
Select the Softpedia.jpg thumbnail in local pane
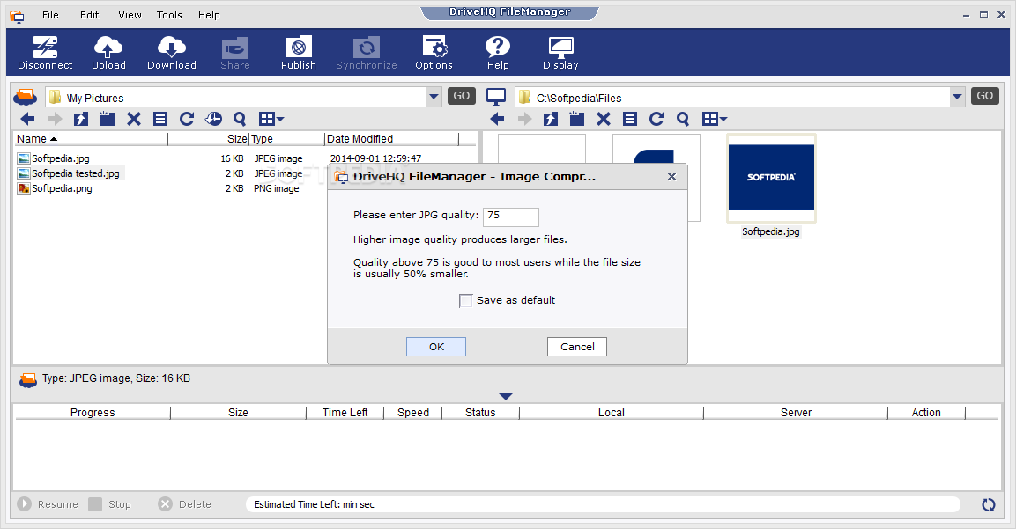[771, 187]
